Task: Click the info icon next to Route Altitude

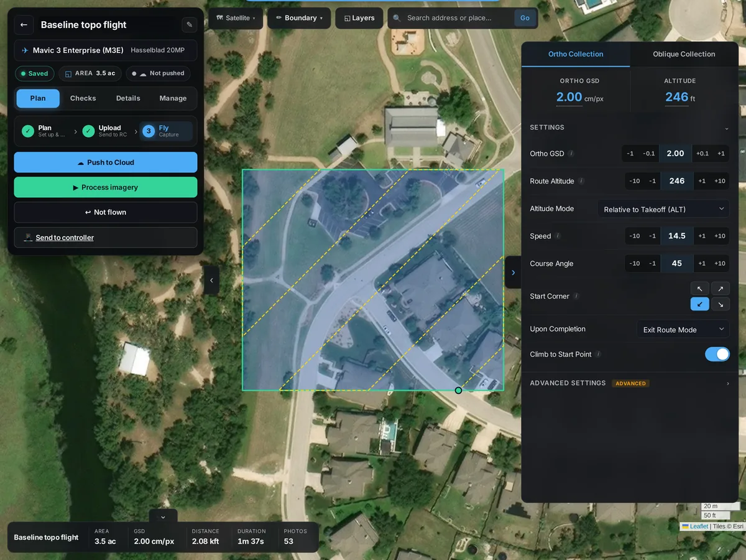Action: click(x=581, y=181)
